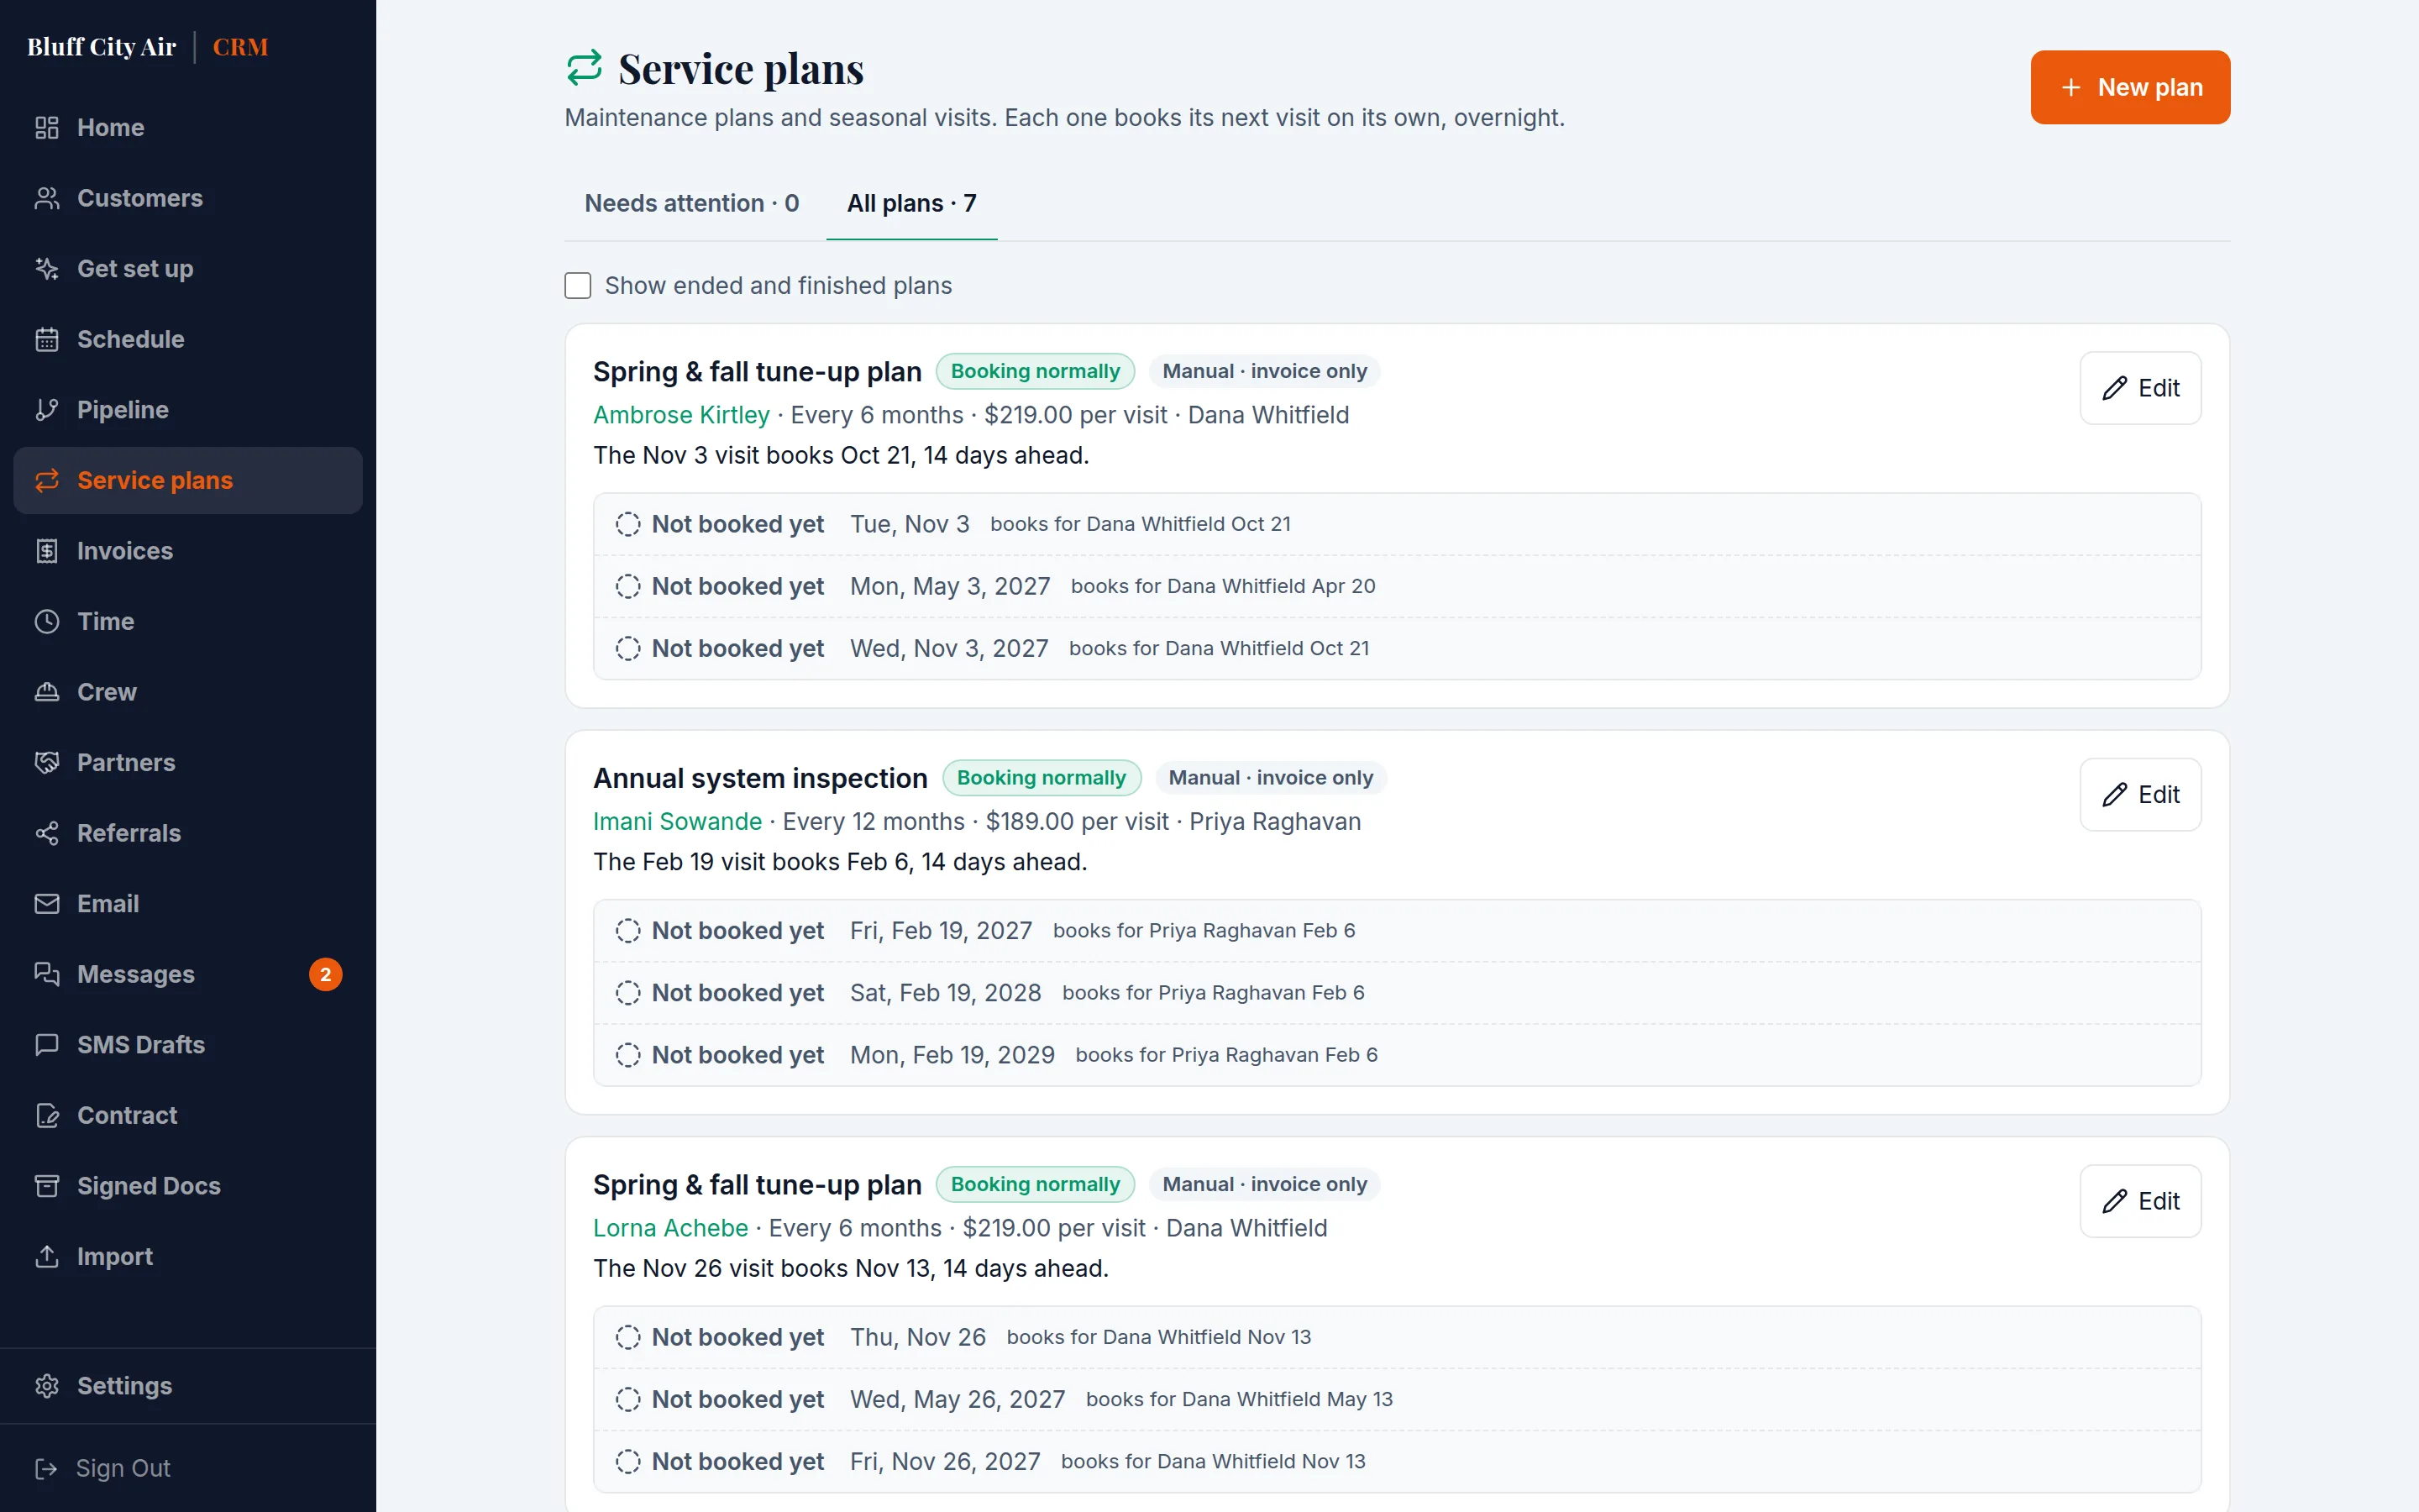Switch to Needs attention tab
Image resolution: width=2419 pixels, height=1512 pixels.
coord(692,203)
